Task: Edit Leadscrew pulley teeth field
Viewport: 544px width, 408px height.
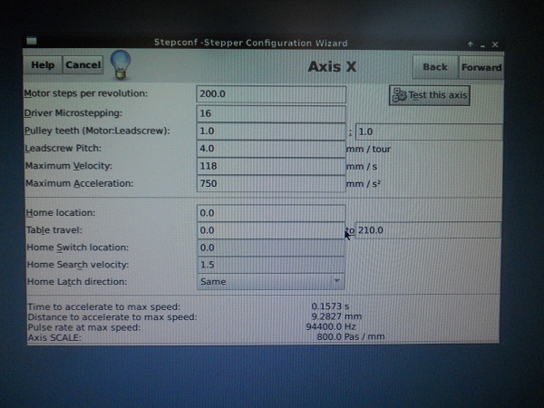Action: 429,131
